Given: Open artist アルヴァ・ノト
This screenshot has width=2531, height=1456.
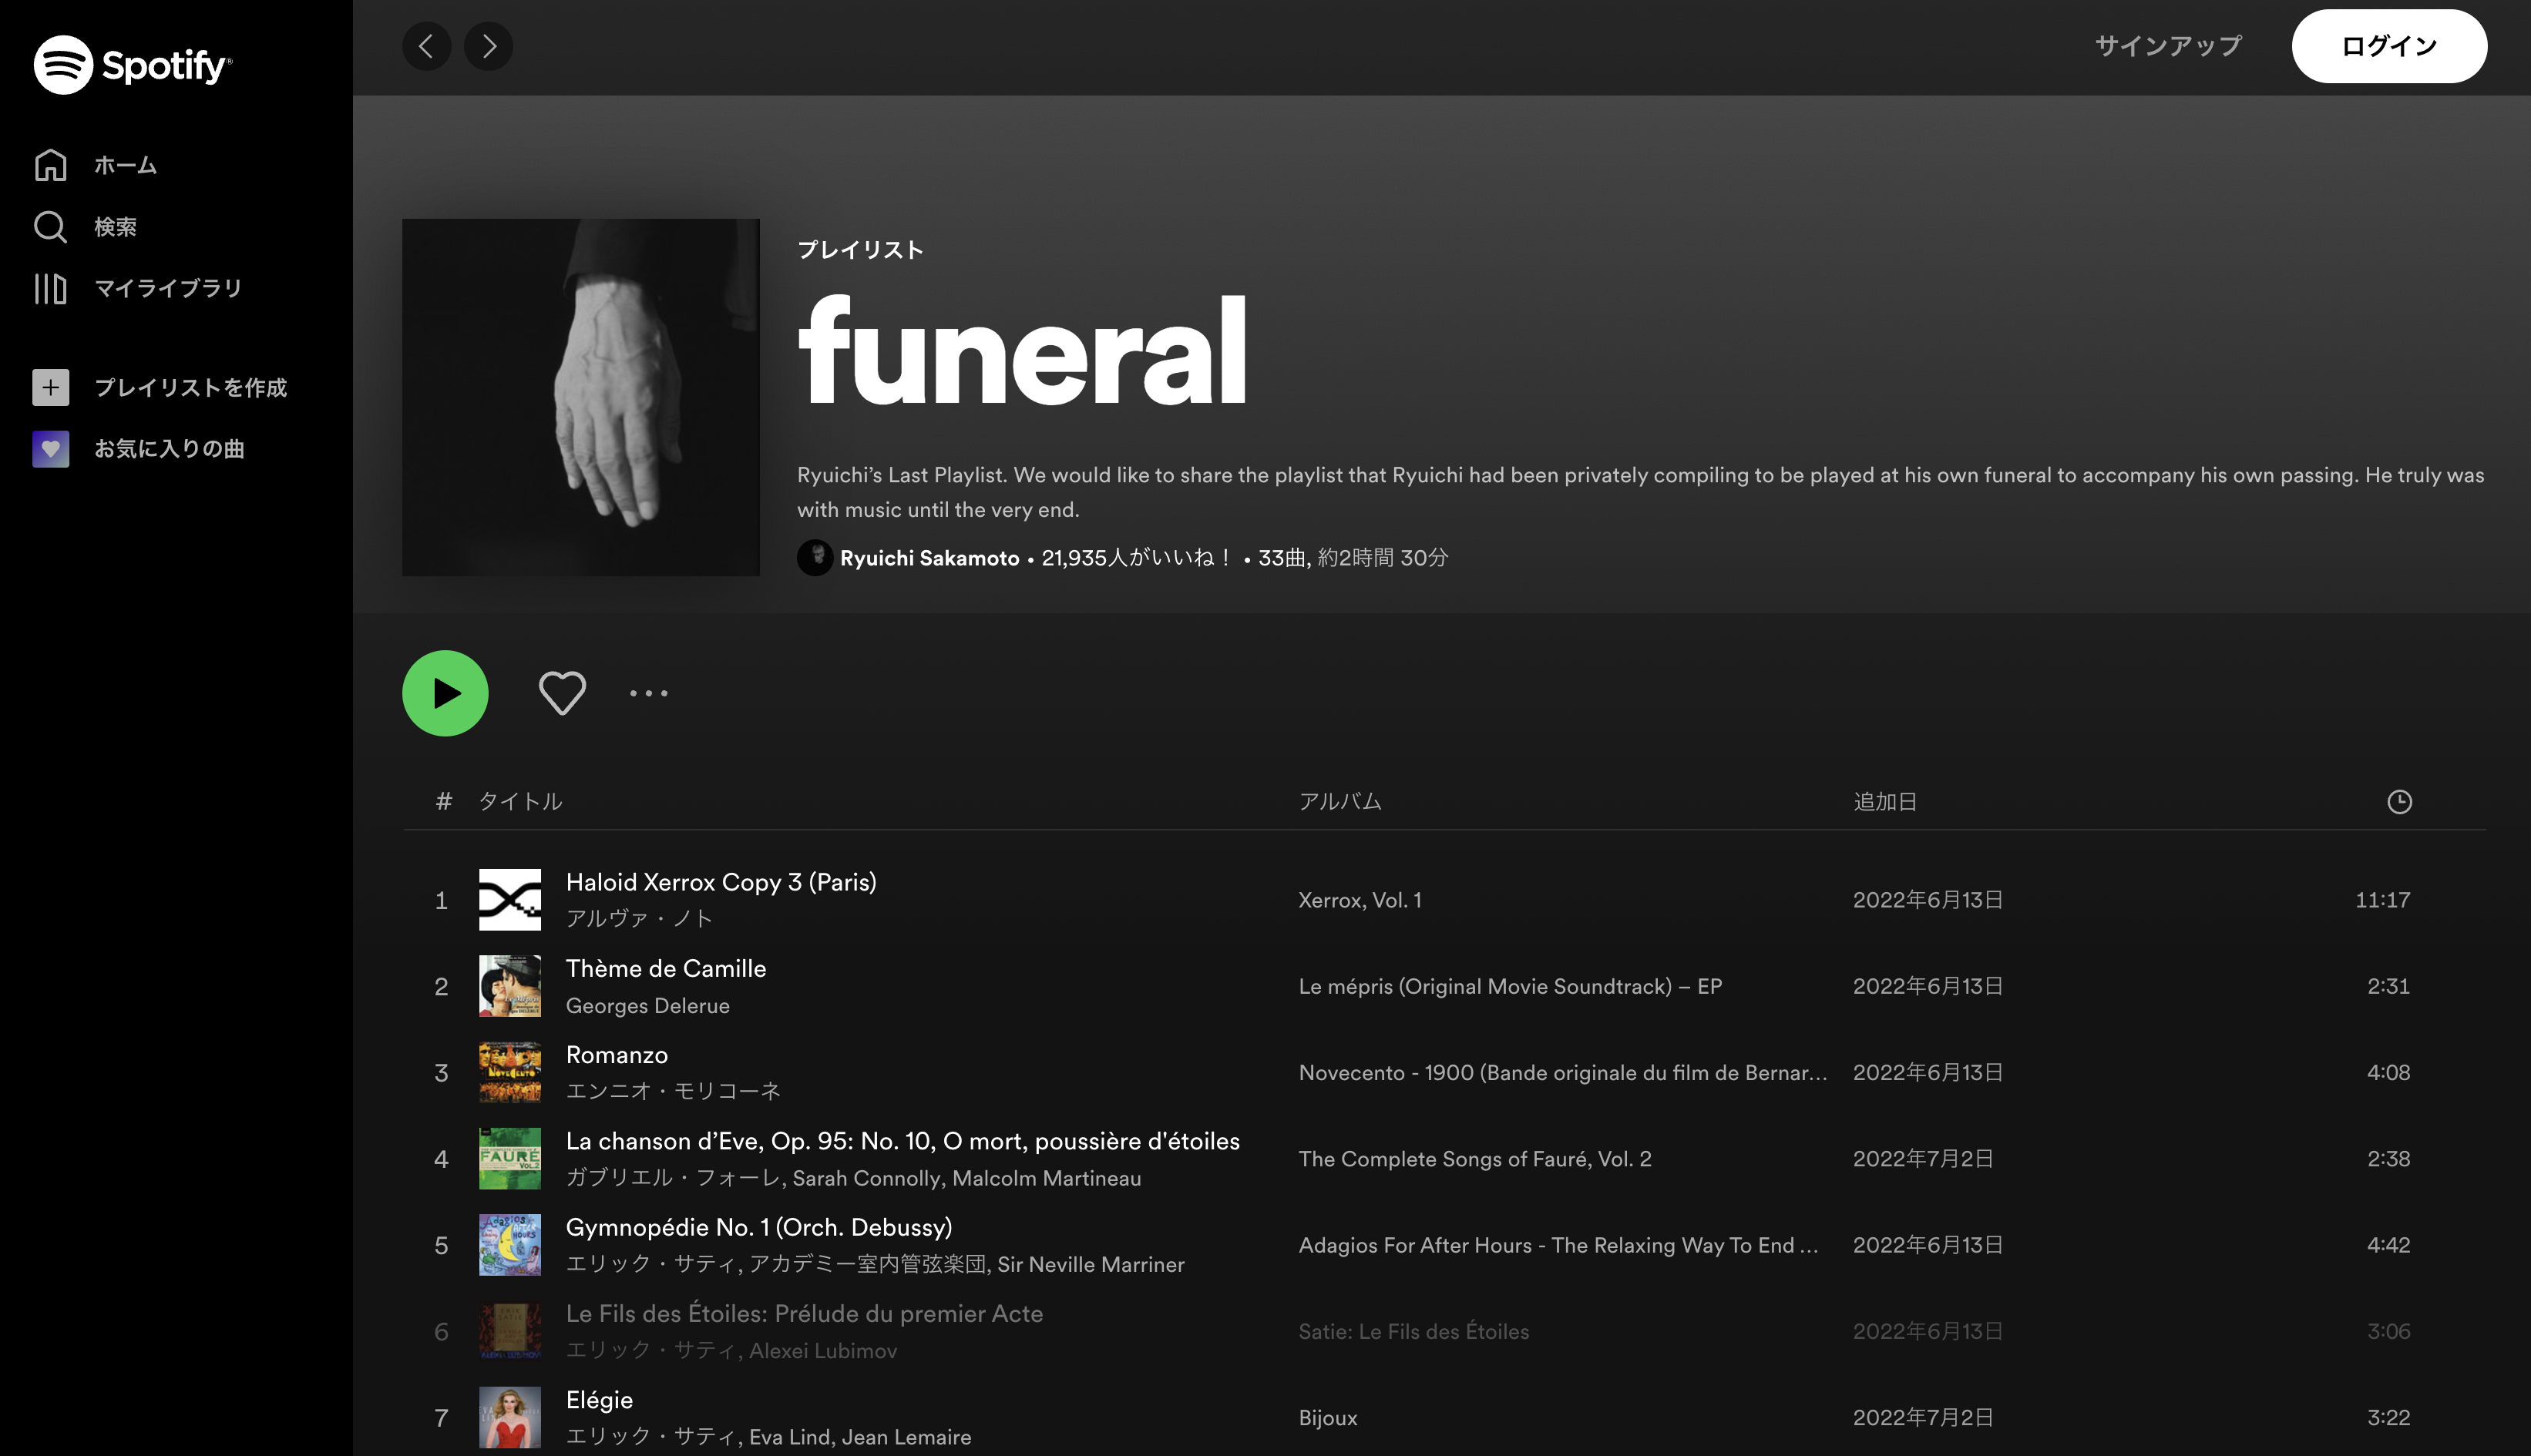Looking at the screenshot, I should pos(639,918).
